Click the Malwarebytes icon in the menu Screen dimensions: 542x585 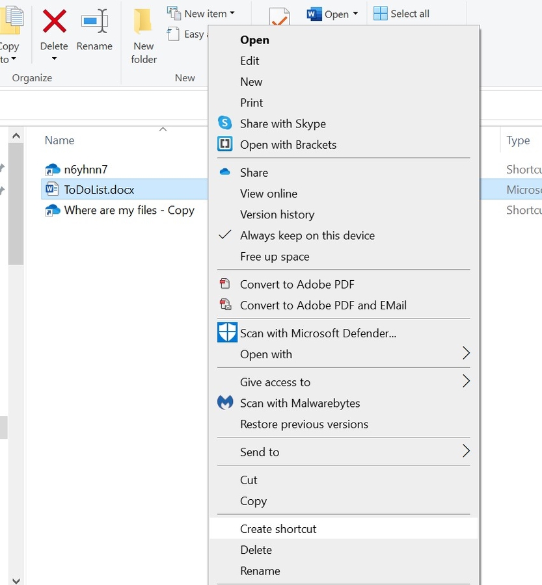click(224, 403)
